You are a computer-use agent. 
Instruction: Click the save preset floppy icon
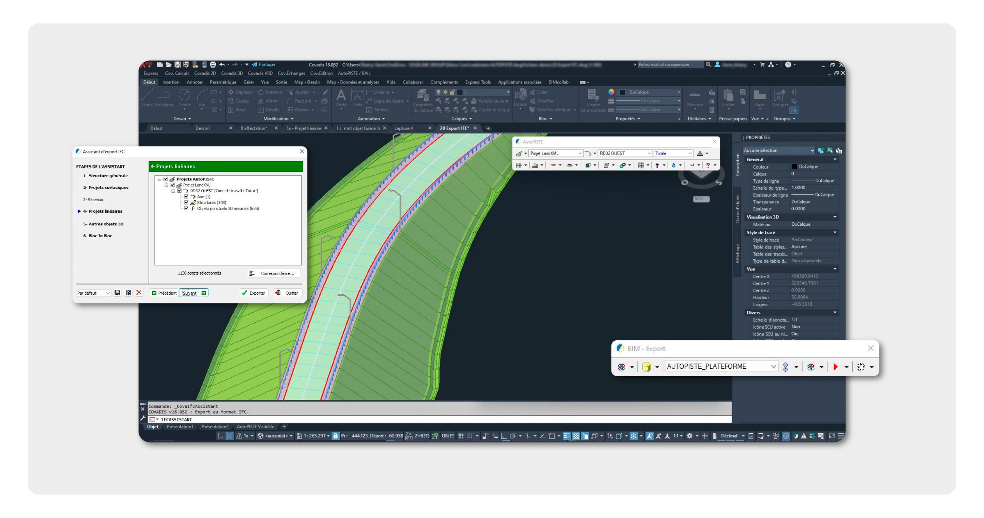pyautogui.click(x=117, y=293)
